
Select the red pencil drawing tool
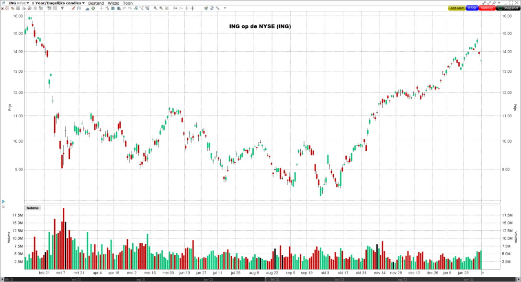tap(73, 8)
